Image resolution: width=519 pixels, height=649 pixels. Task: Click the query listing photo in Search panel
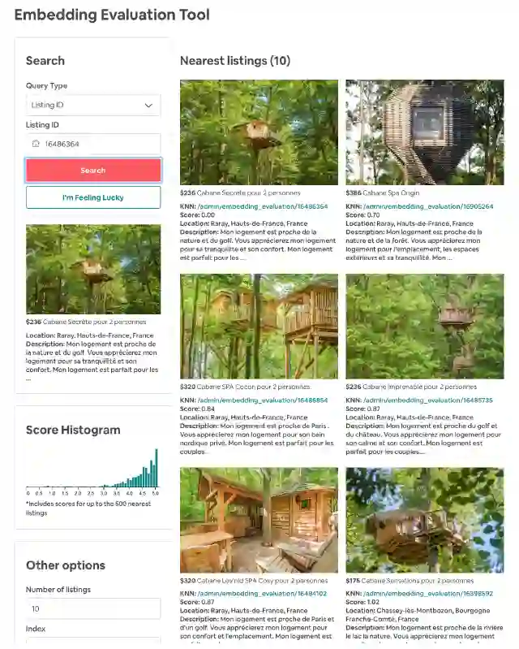pos(93,269)
